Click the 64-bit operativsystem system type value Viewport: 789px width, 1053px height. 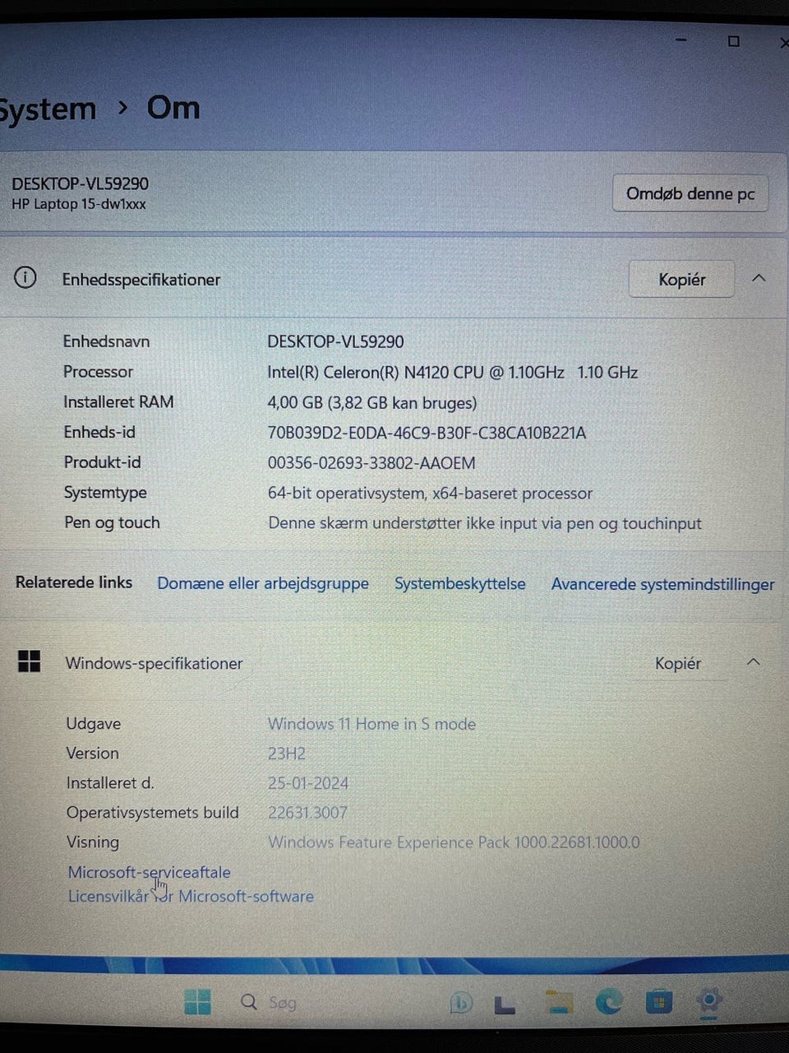coord(430,494)
